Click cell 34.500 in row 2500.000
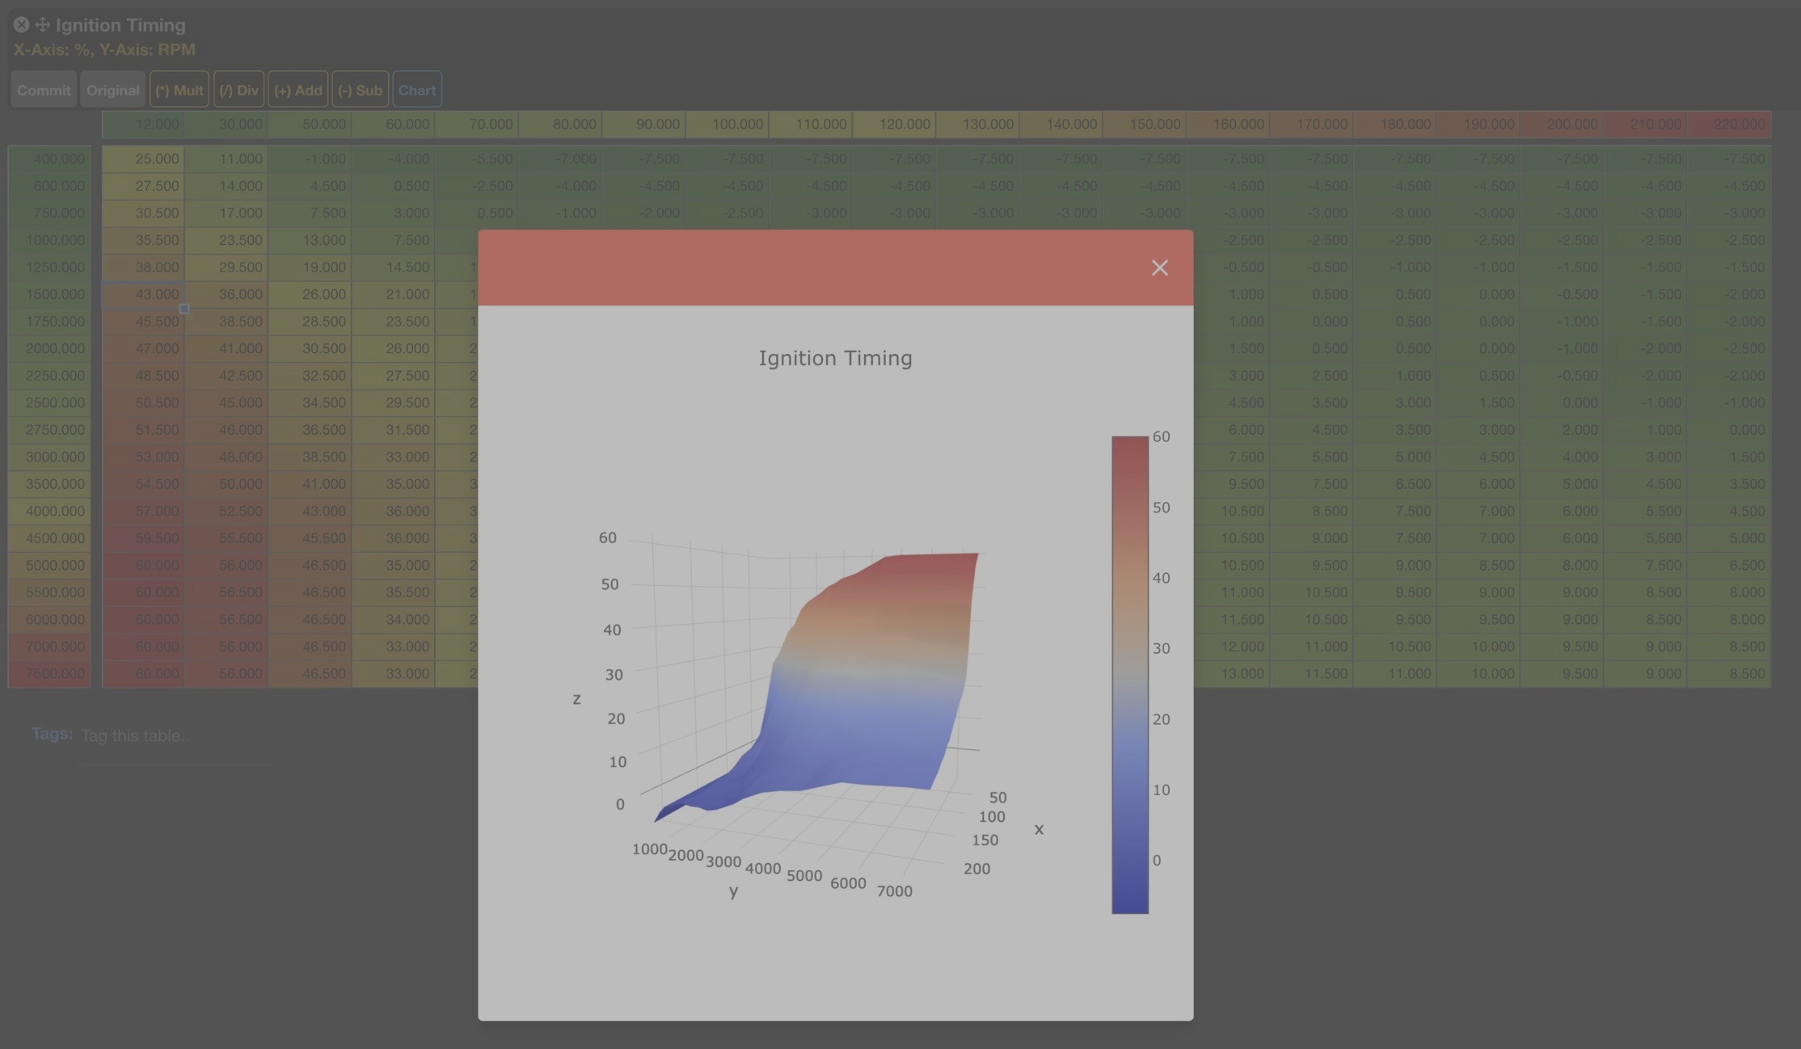This screenshot has width=1801, height=1049. [x=310, y=402]
